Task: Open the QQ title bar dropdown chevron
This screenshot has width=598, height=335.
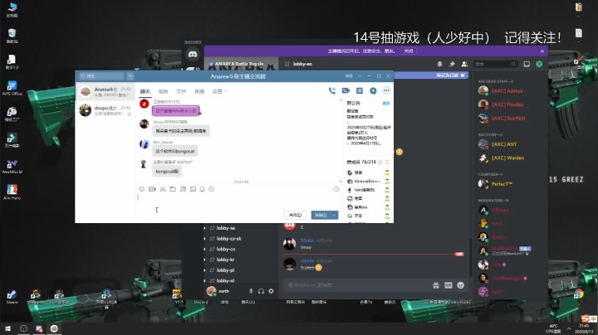Action: [x=359, y=76]
